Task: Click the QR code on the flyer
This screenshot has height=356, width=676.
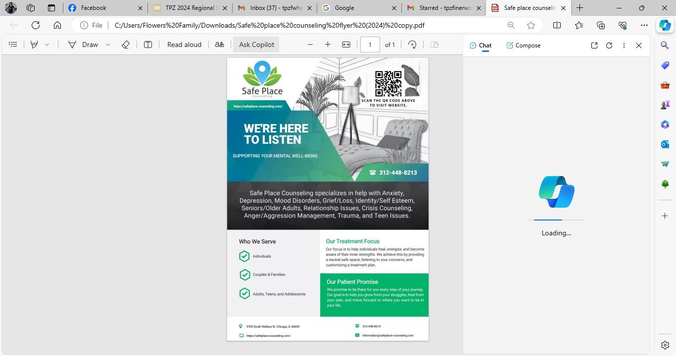Action: pyautogui.click(x=388, y=84)
